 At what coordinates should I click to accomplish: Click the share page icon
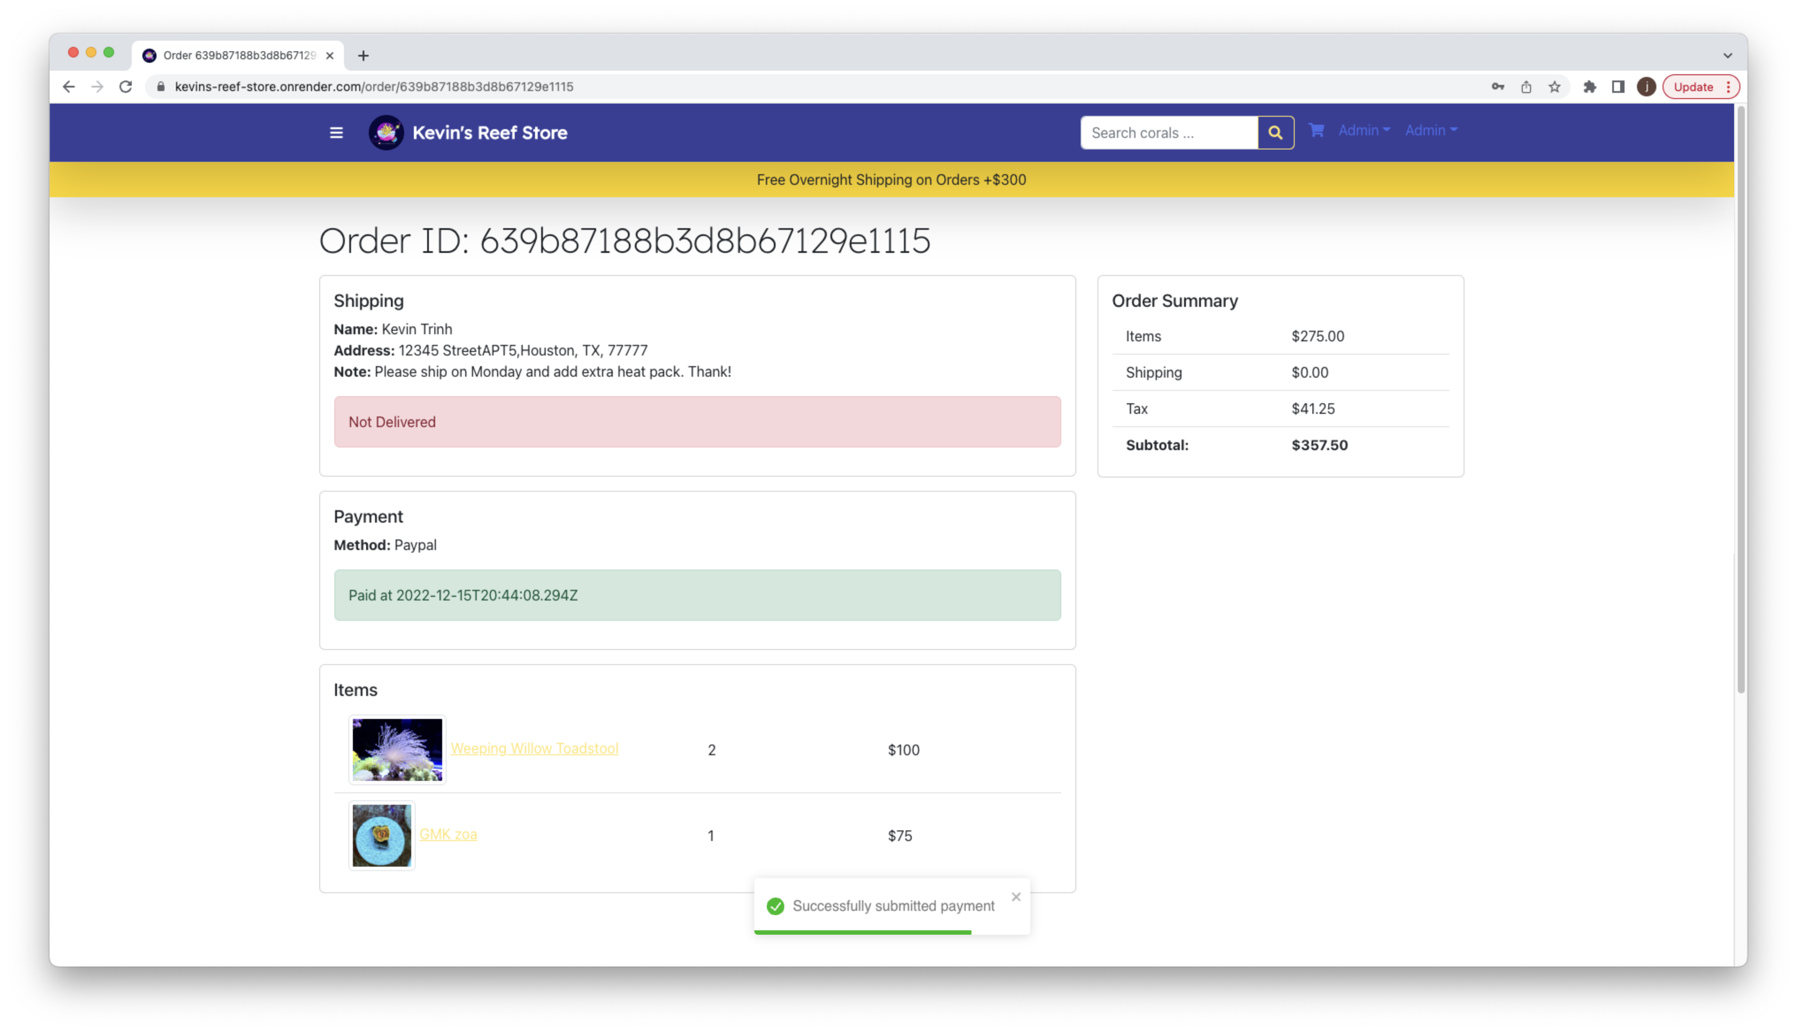pos(1526,87)
